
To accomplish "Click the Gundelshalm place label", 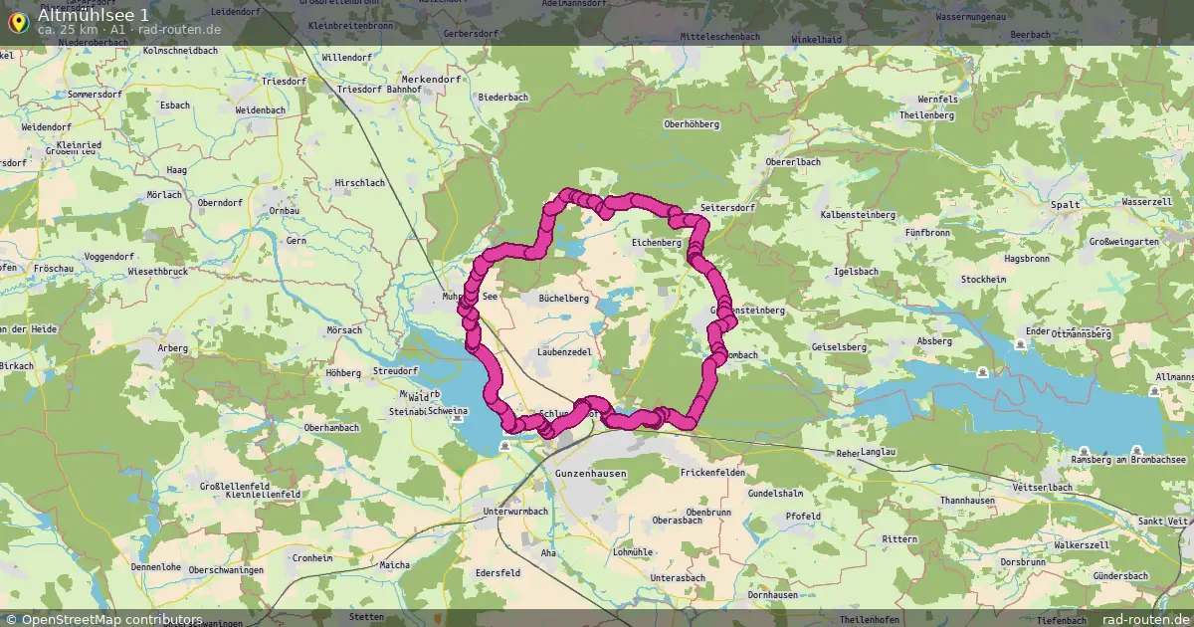I will (775, 493).
